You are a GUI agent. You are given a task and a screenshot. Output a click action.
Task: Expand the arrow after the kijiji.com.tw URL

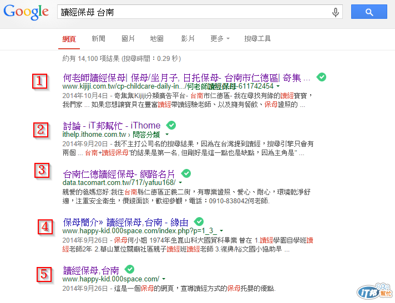coord(278,86)
